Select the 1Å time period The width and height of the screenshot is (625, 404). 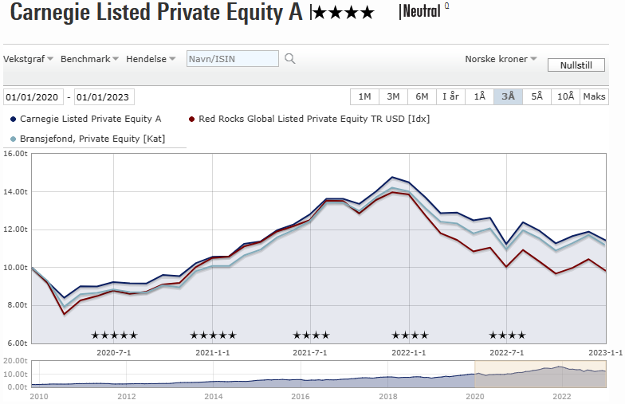(x=479, y=97)
